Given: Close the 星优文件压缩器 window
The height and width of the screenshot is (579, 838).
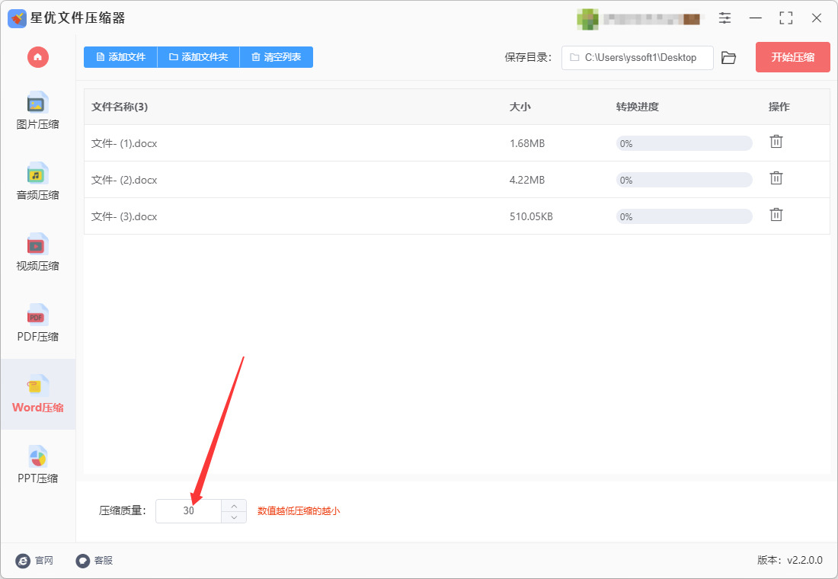Looking at the screenshot, I should pyautogui.click(x=817, y=18).
